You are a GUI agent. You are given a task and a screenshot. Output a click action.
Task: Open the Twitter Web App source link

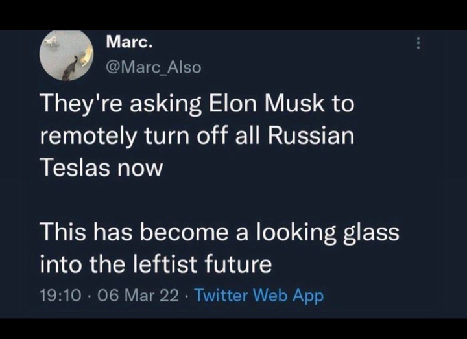pyautogui.click(x=259, y=296)
